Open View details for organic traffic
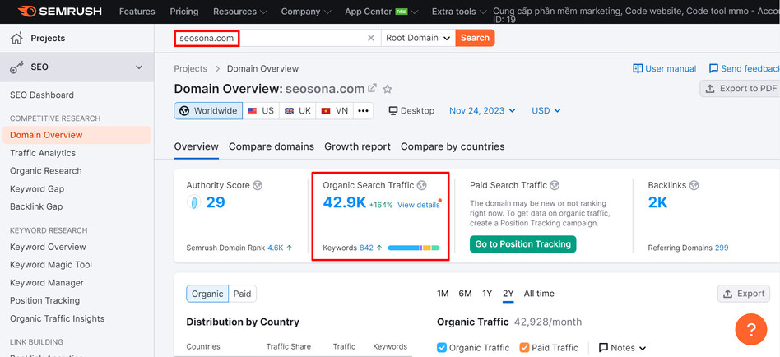 [x=418, y=205]
